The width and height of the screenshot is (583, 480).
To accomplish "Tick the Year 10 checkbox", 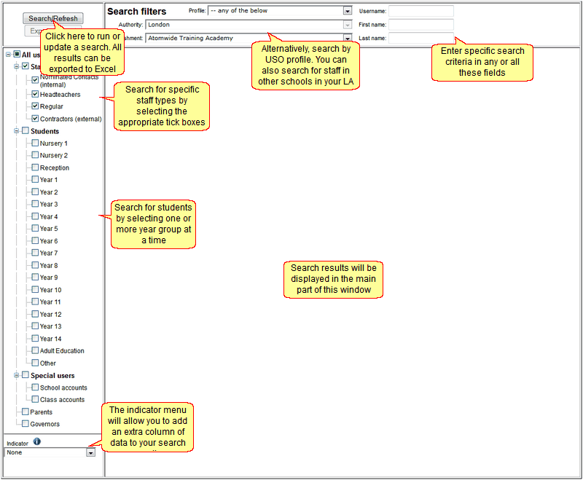I will coord(35,289).
